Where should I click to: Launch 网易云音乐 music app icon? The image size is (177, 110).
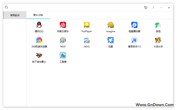63,25
